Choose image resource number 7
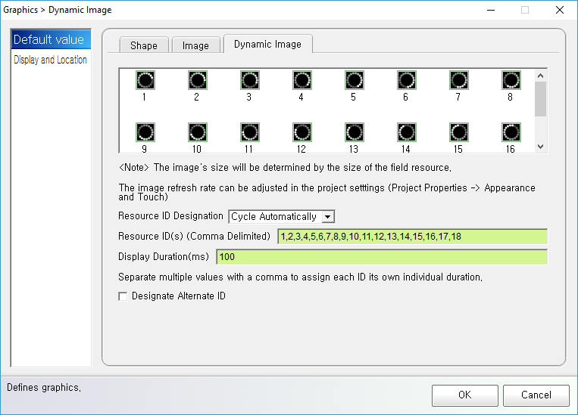Image resolution: width=578 pixels, height=415 pixels. click(x=458, y=80)
